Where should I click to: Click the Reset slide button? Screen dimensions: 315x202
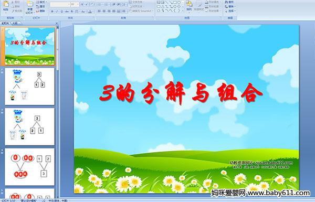pos(40,7)
